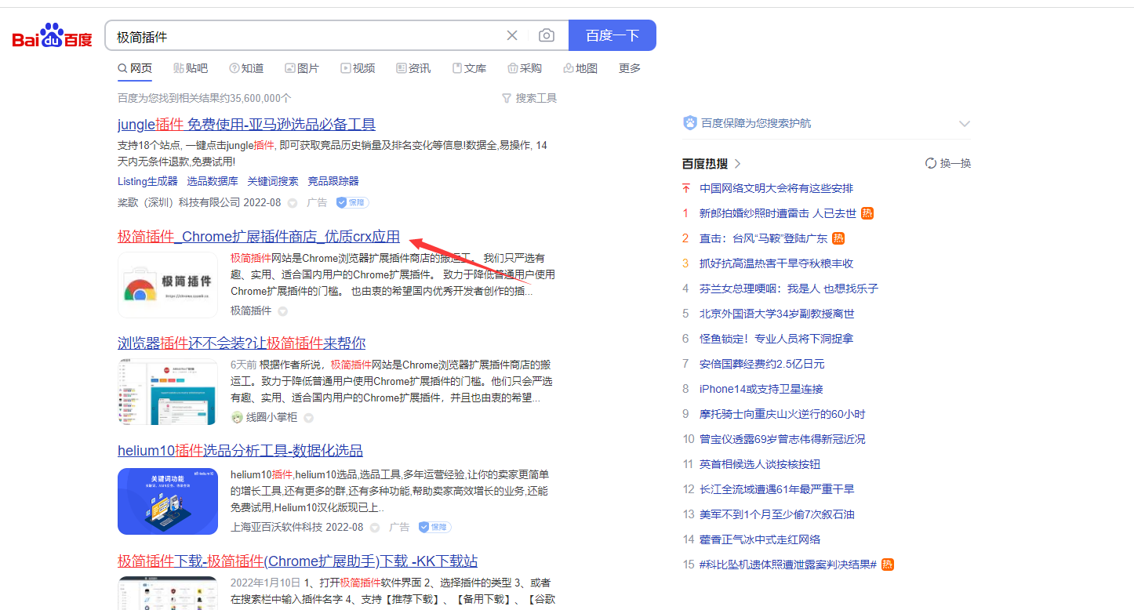The width and height of the screenshot is (1134, 610).
Task: Open hot topic 芬兰女总理哽咽
Action: point(789,289)
